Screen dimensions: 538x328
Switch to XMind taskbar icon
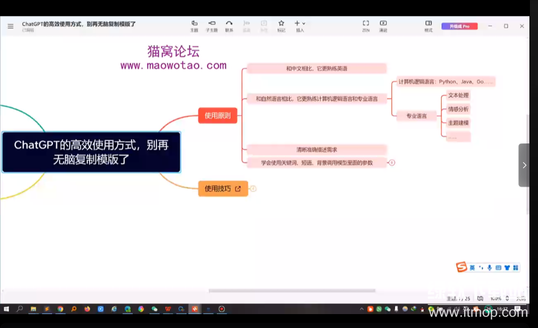pos(194,309)
